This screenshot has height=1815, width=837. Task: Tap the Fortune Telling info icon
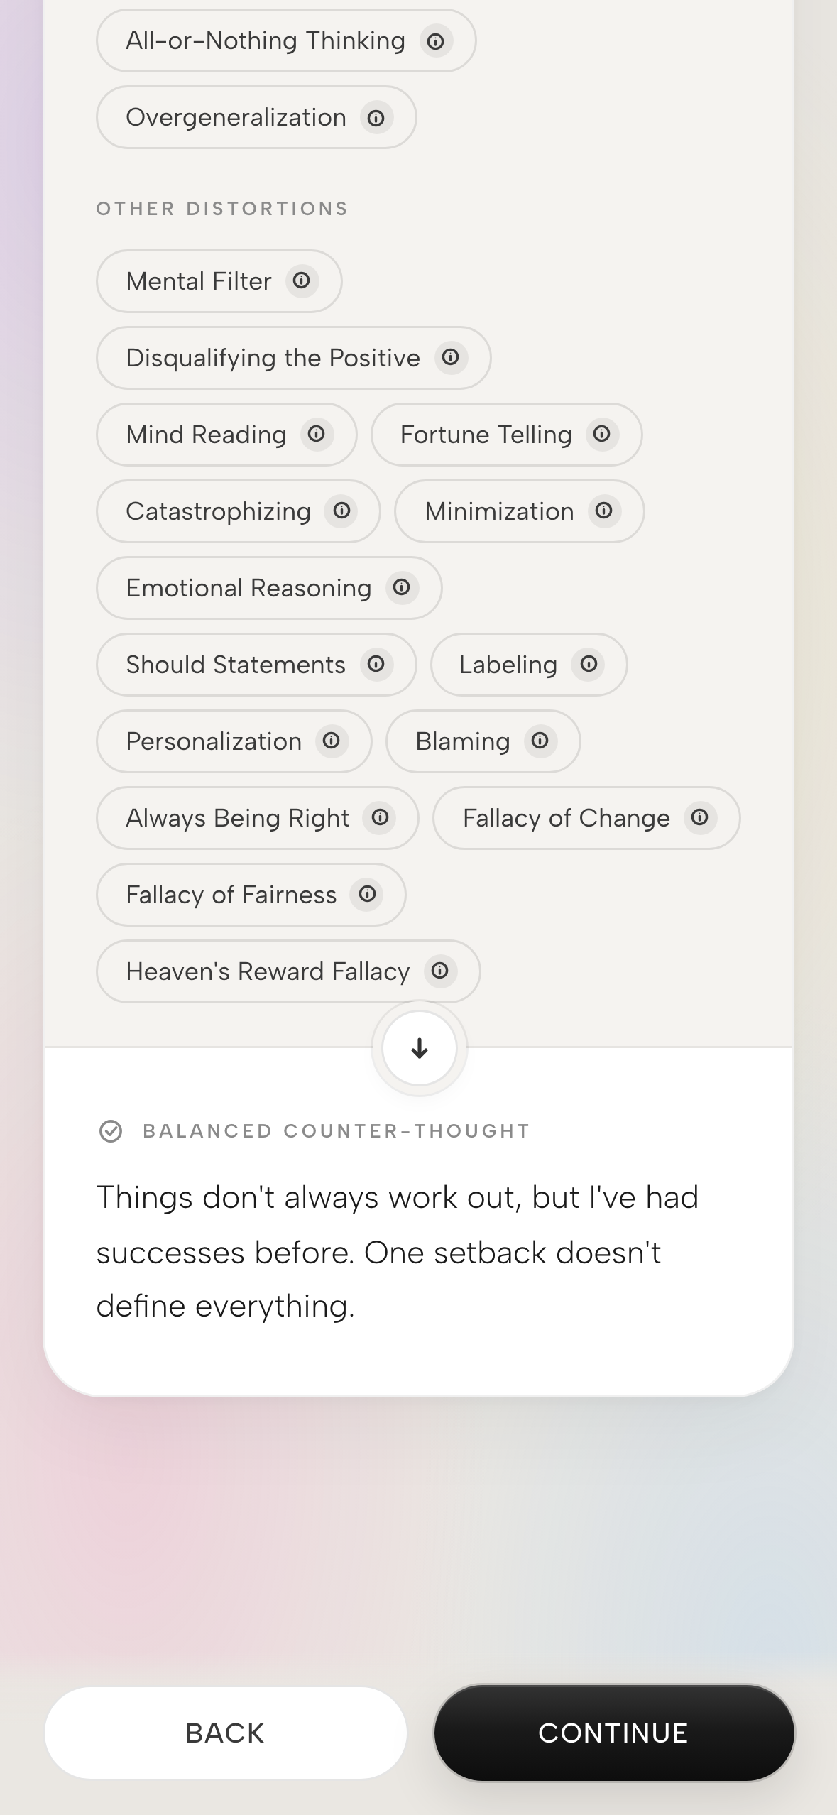click(602, 434)
